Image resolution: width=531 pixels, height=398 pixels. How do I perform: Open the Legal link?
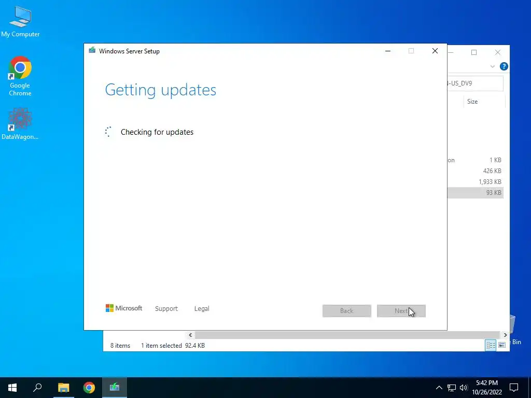[x=202, y=309]
